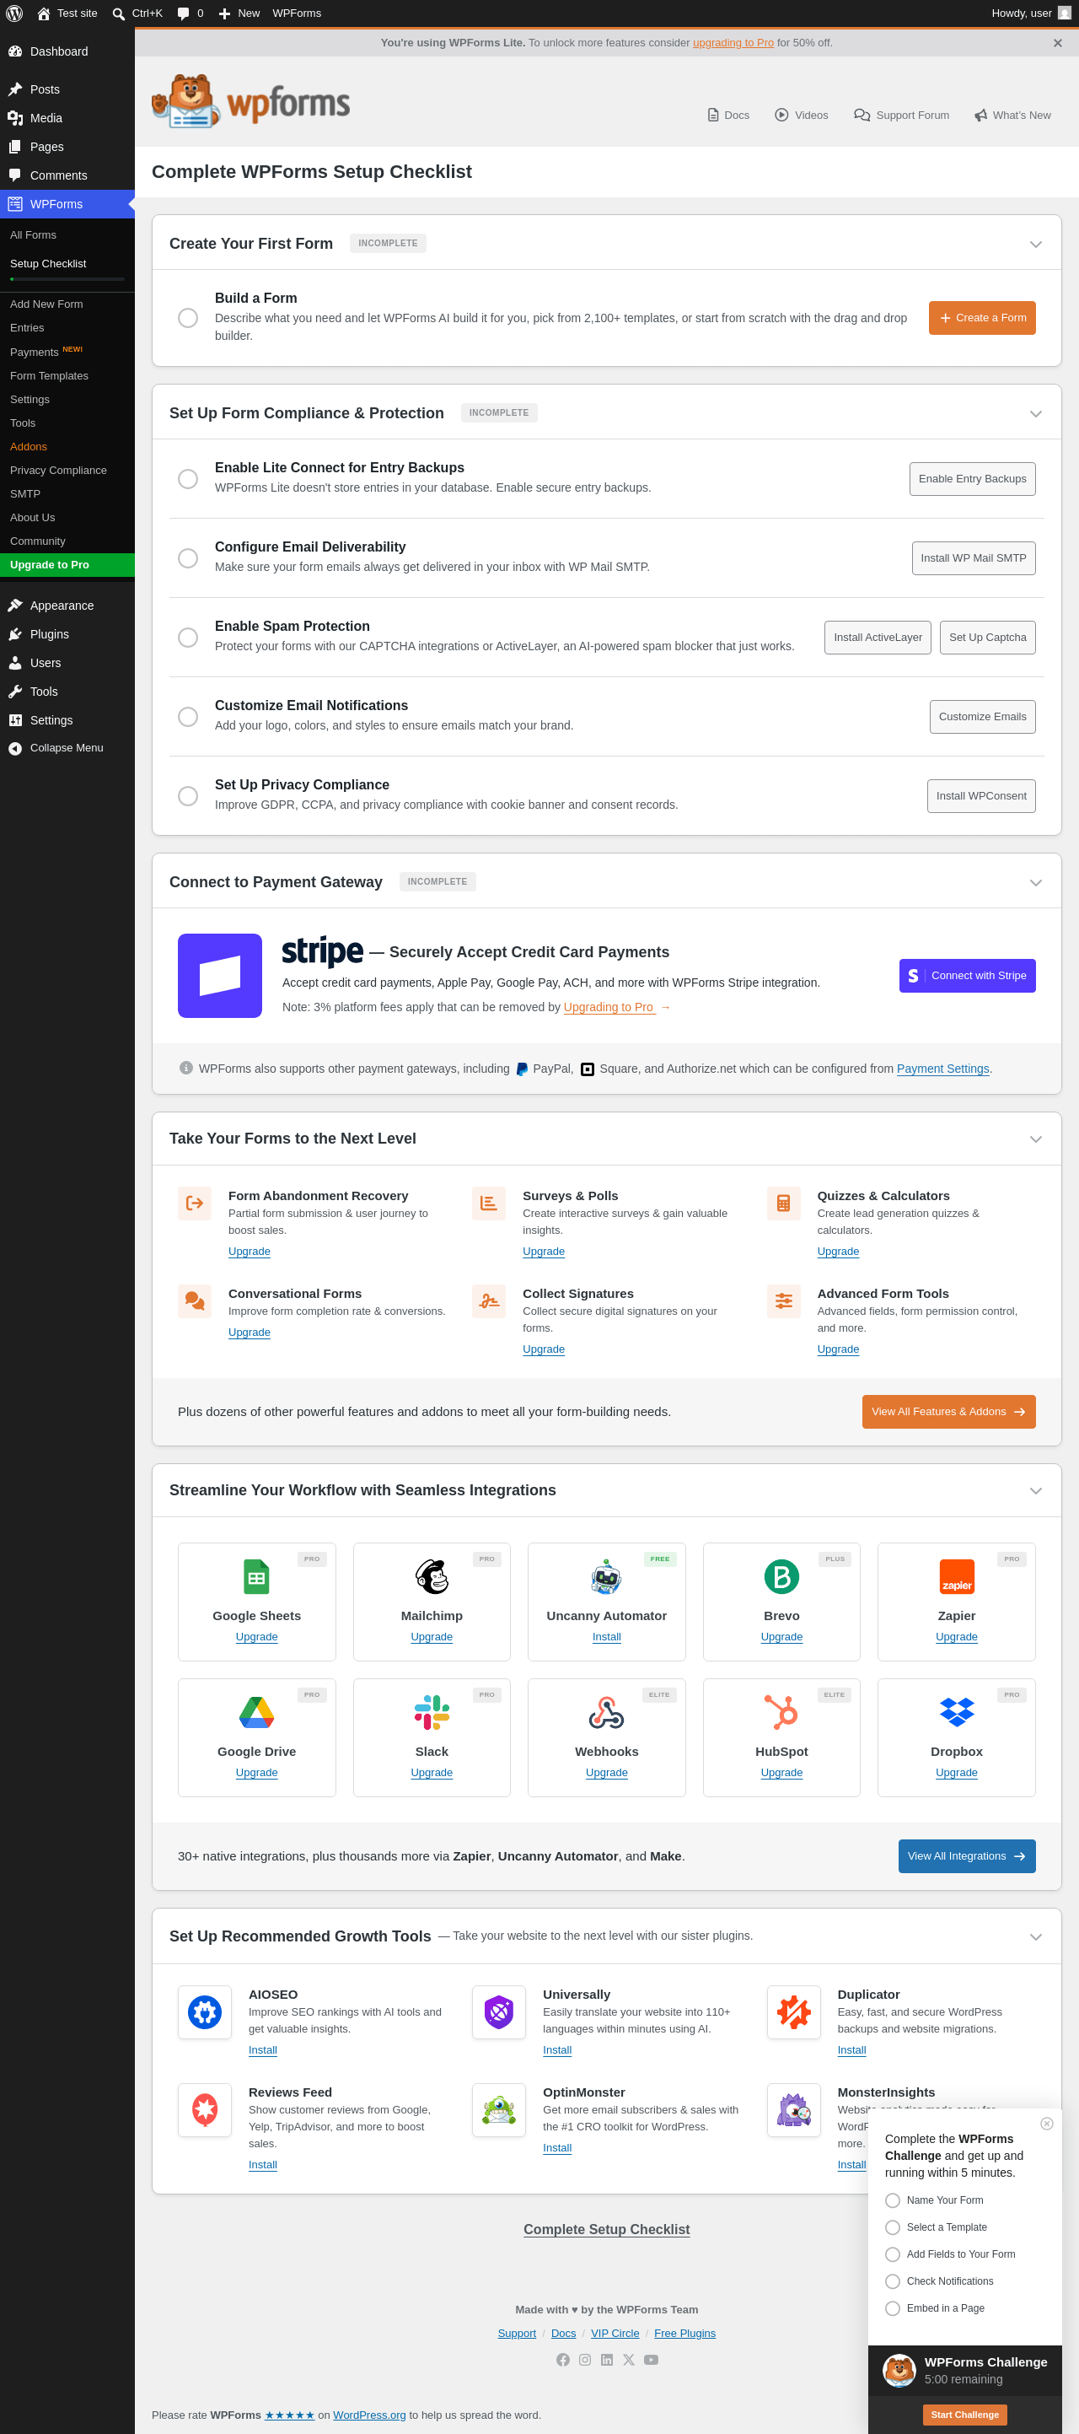
Task: Click the WordPress logo in admin bar
Action: click(14, 13)
